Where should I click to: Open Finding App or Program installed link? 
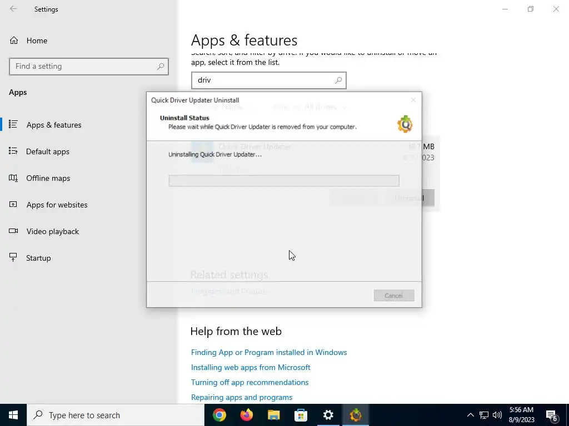coord(269,352)
